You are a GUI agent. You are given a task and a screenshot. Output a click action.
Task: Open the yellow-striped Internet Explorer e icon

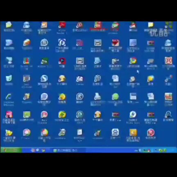[62, 132]
